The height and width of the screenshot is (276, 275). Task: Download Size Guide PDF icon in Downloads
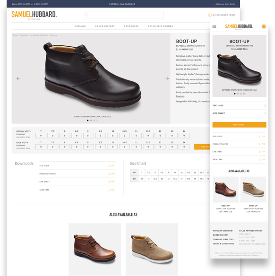(x=112, y=165)
